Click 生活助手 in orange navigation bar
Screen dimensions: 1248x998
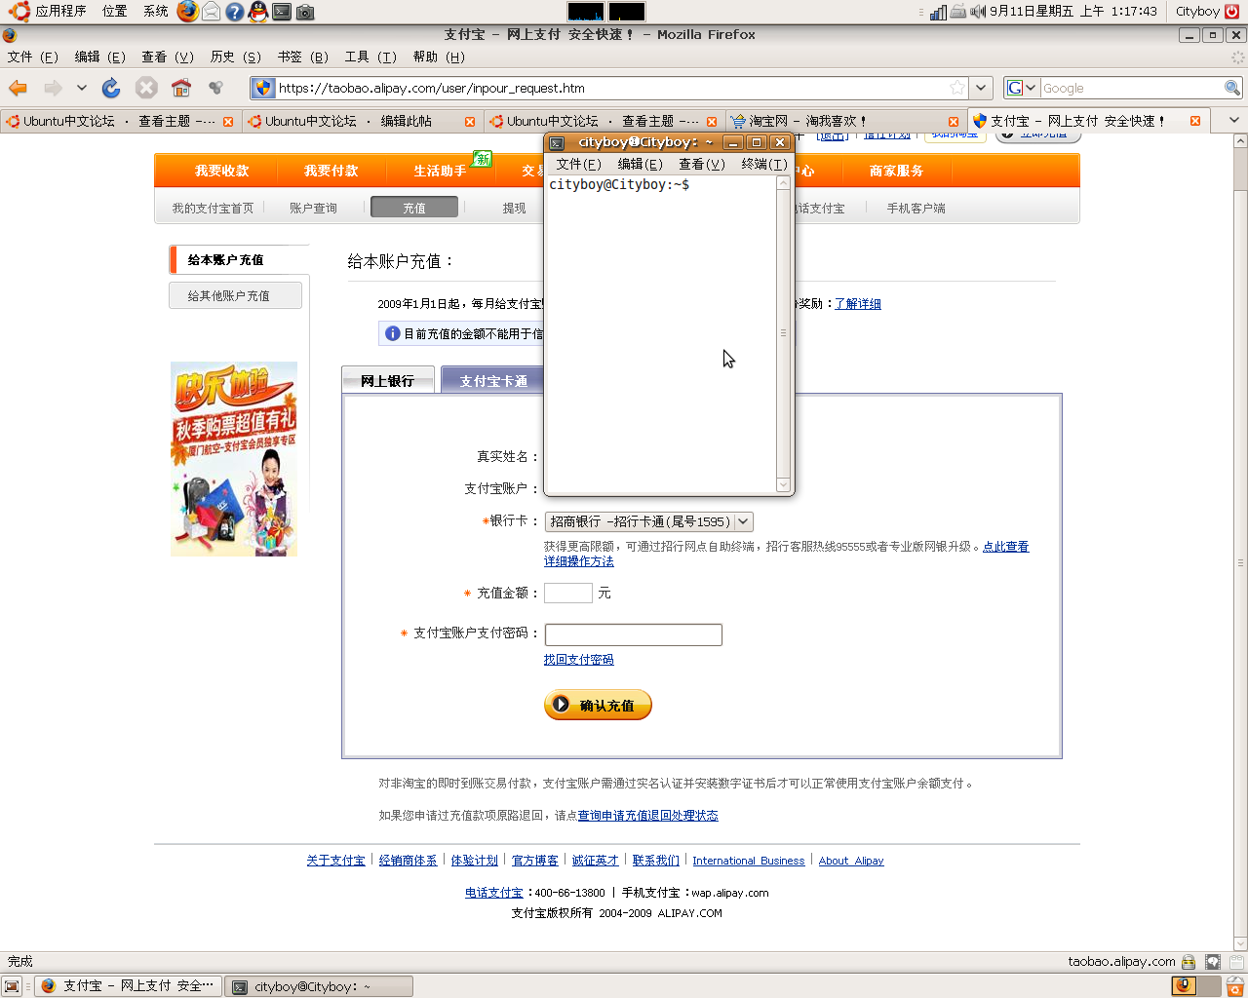(440, 171)
